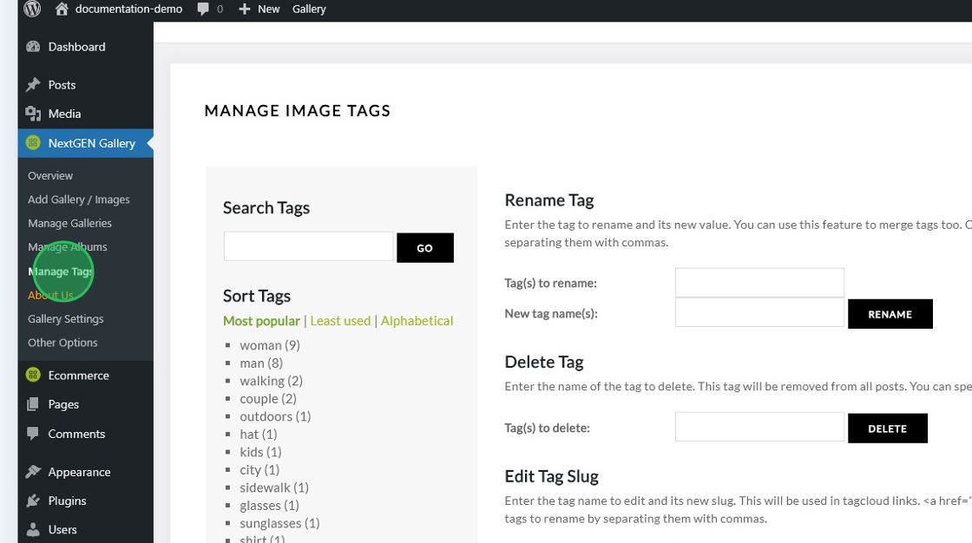The image size is (972, 543).
Task: Focus the Search Tags input field
Action: 308,246
